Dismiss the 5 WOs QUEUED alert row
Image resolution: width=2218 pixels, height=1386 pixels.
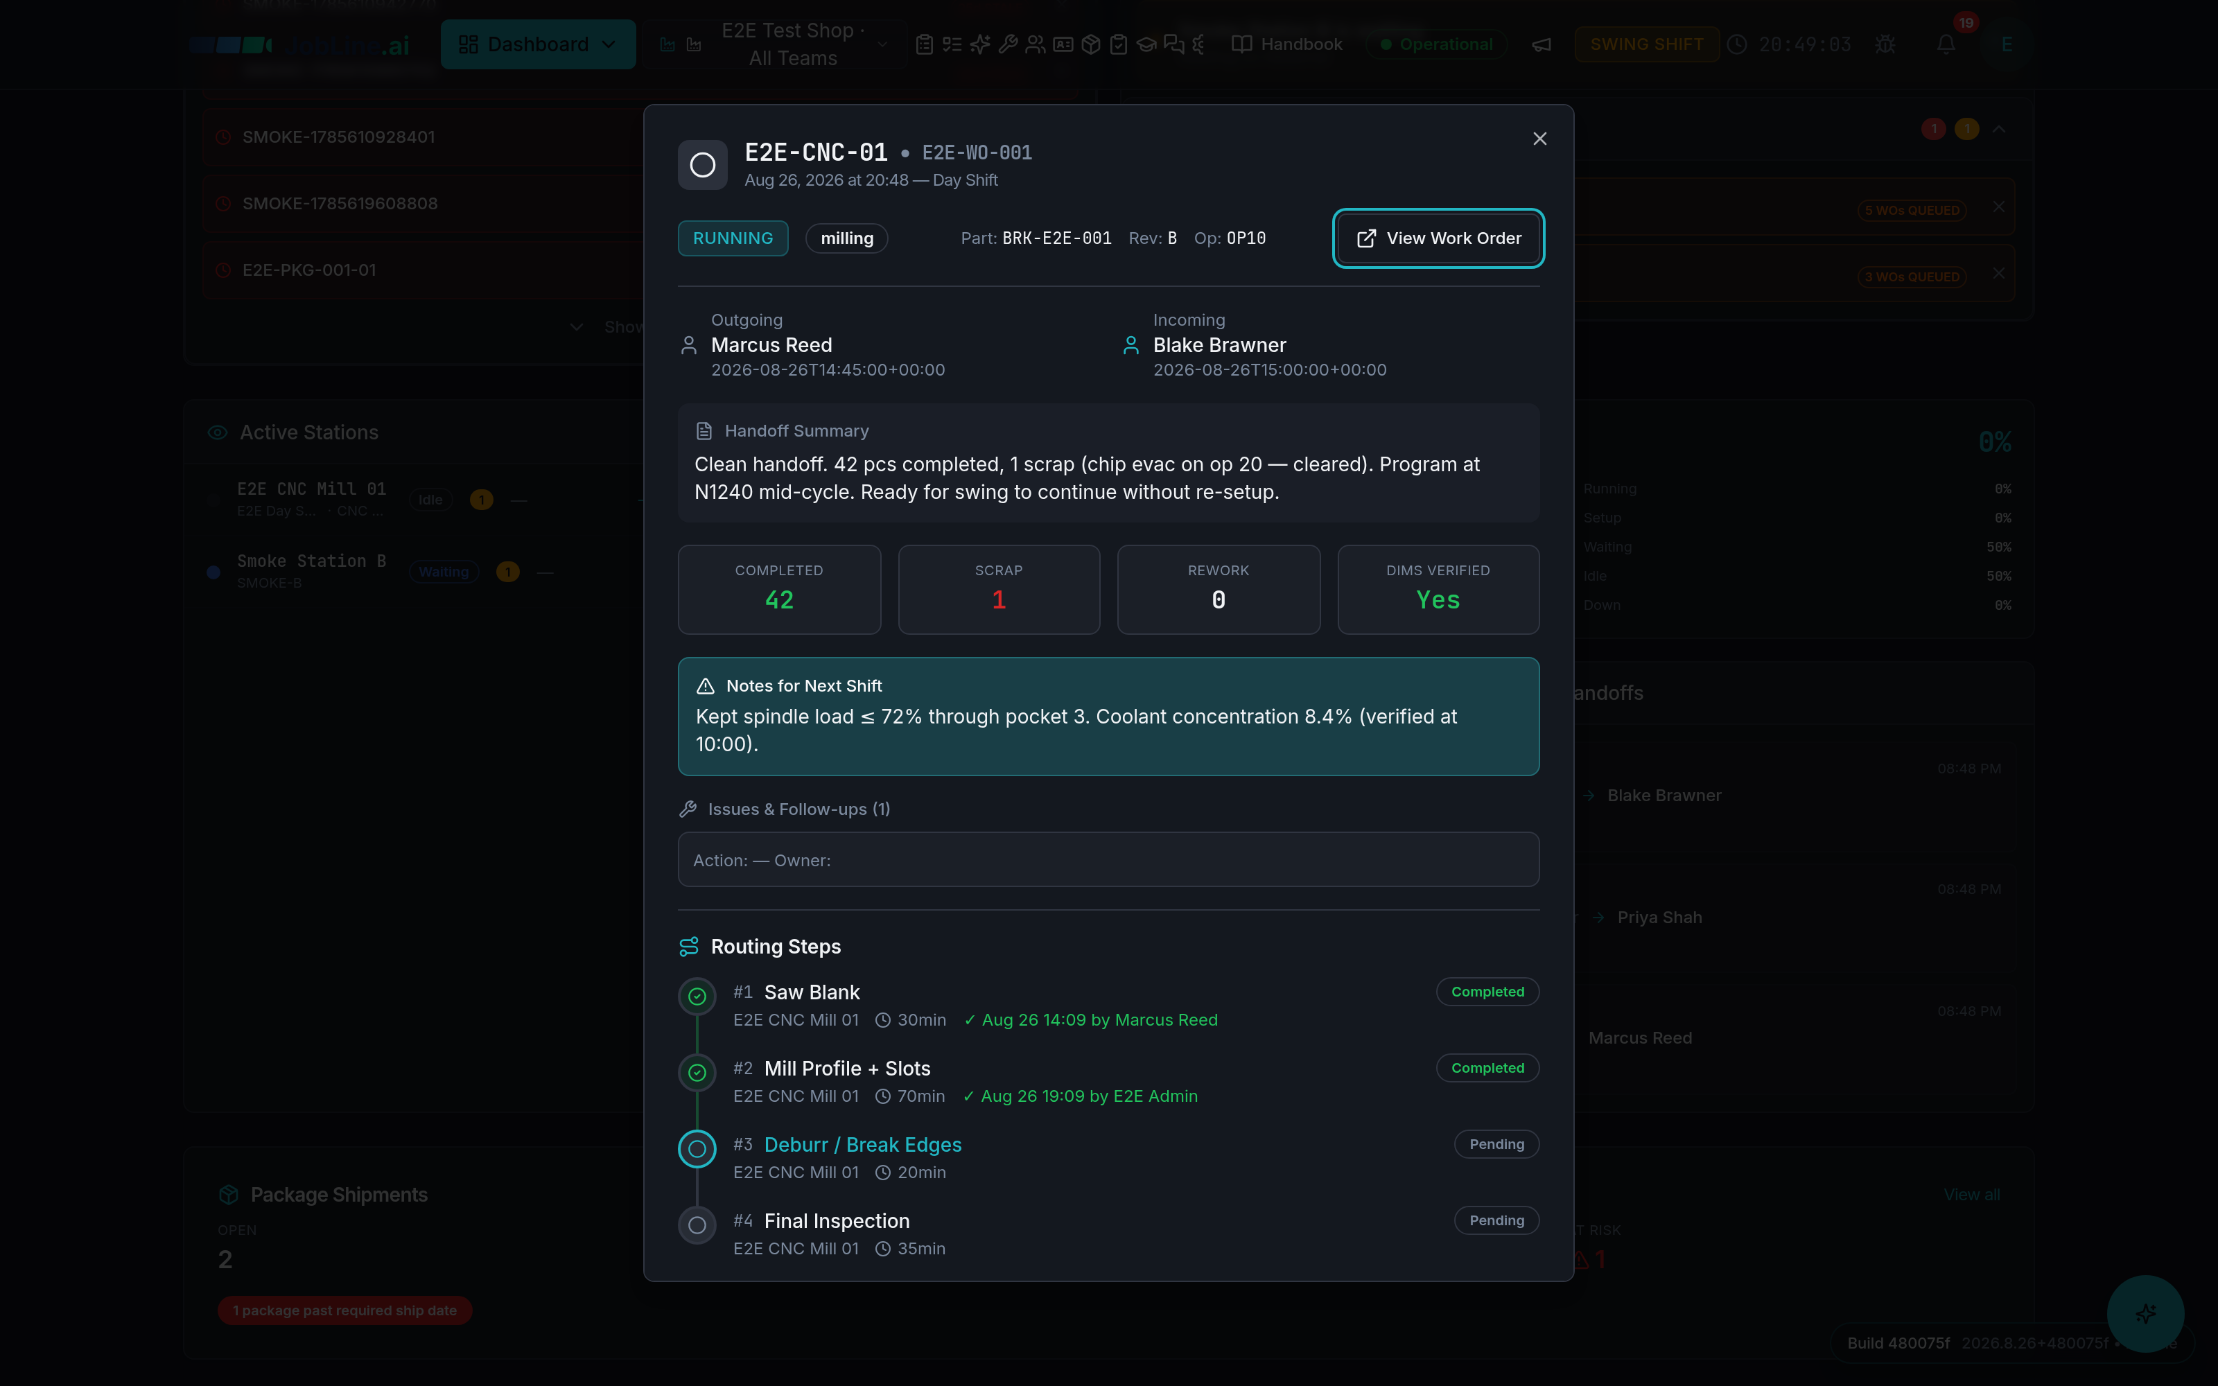coord(1999,207)
